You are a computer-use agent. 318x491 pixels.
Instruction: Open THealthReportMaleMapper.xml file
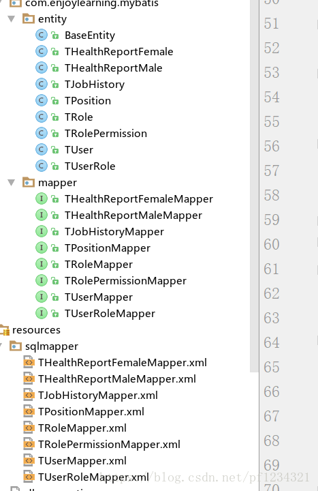tap(117, 379)
